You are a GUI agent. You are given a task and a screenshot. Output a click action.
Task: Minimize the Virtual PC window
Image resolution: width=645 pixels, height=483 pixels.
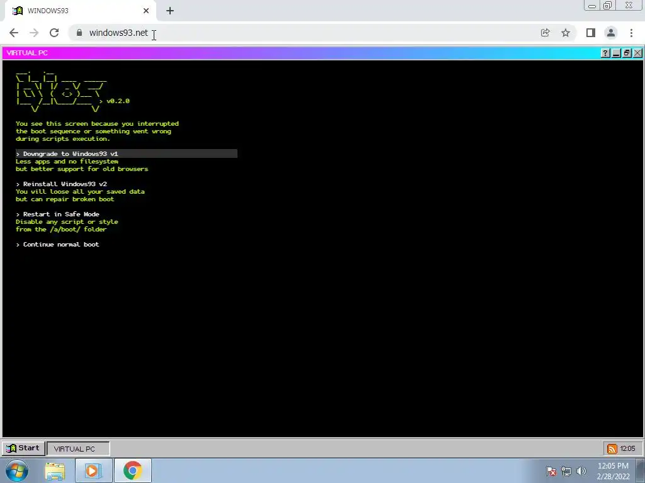click(x=616, y=53)
